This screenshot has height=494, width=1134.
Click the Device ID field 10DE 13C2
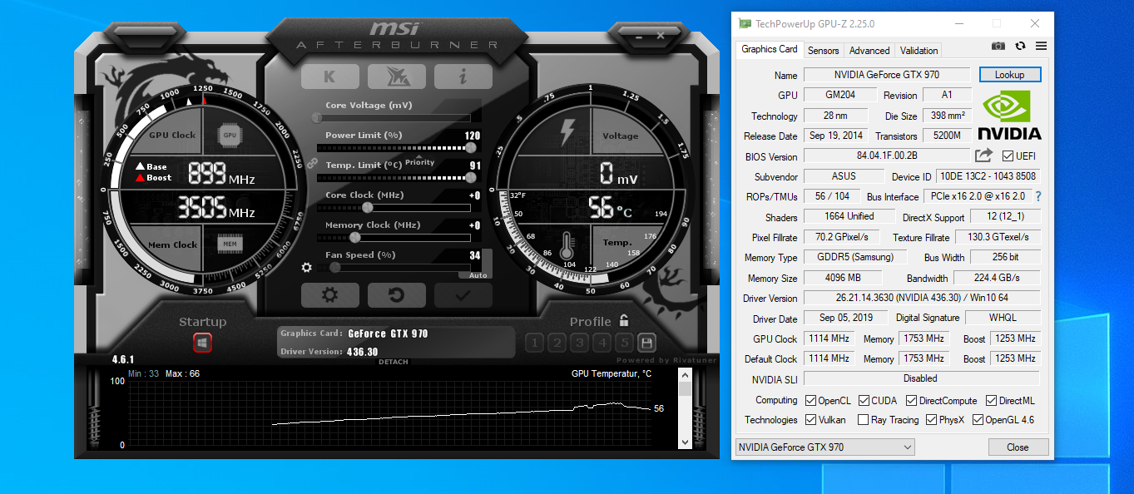(x=988, y=176)
